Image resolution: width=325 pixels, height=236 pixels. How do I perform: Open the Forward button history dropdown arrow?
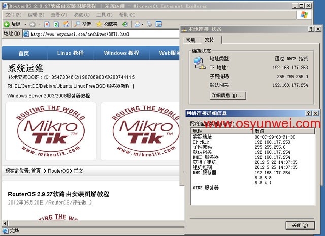point(40,24)
